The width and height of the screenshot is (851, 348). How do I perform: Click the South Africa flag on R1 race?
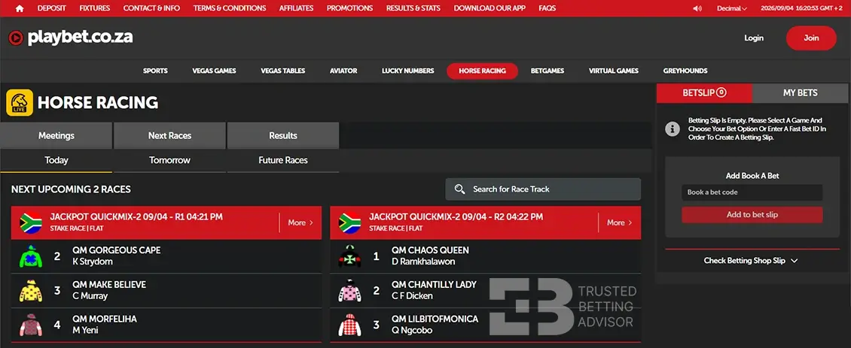(x=31, y=222)
